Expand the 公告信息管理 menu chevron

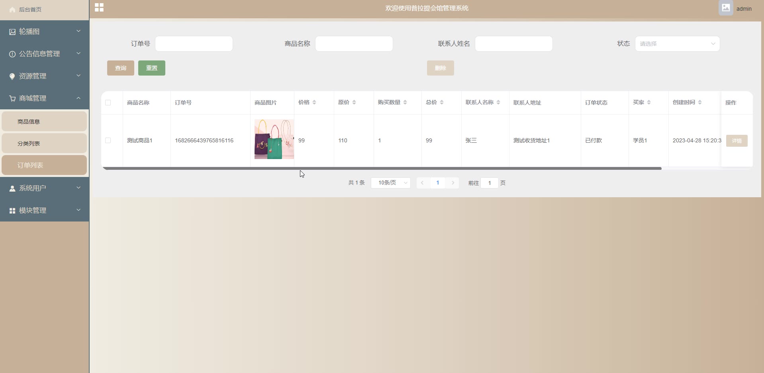pyautogui.click(x=78, y=53)
